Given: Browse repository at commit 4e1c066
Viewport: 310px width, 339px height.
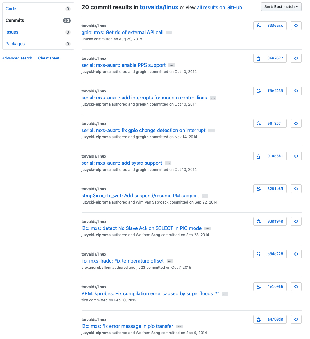Looking at the screenshot, I should click(x=296, y=287).
